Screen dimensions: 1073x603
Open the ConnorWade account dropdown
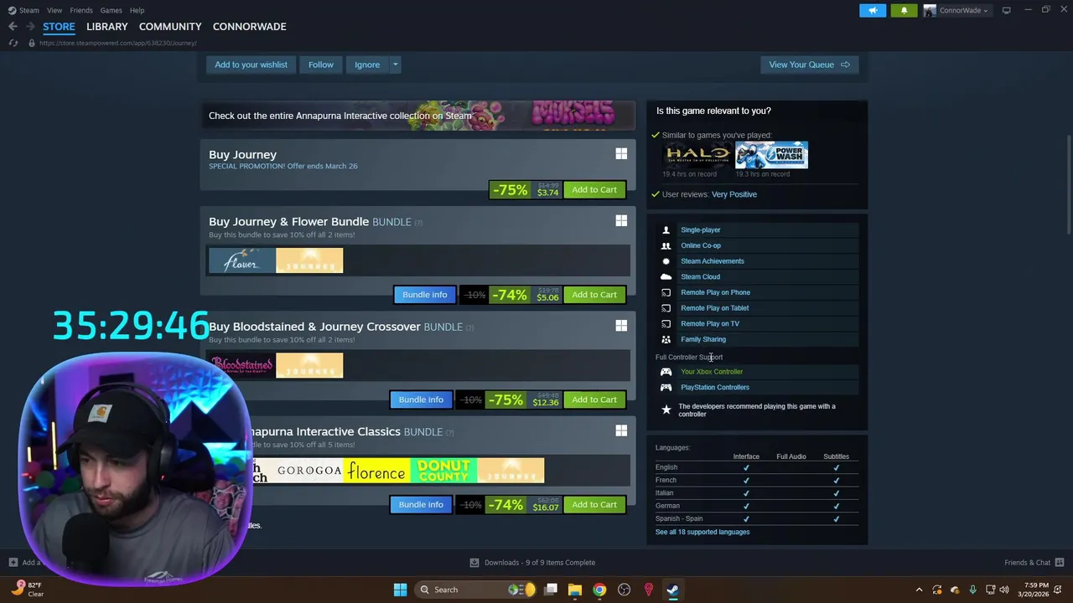coord(956,10)
